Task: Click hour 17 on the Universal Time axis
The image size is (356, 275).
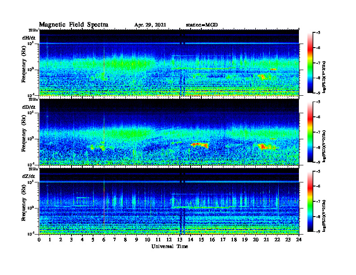Action: 223,240
